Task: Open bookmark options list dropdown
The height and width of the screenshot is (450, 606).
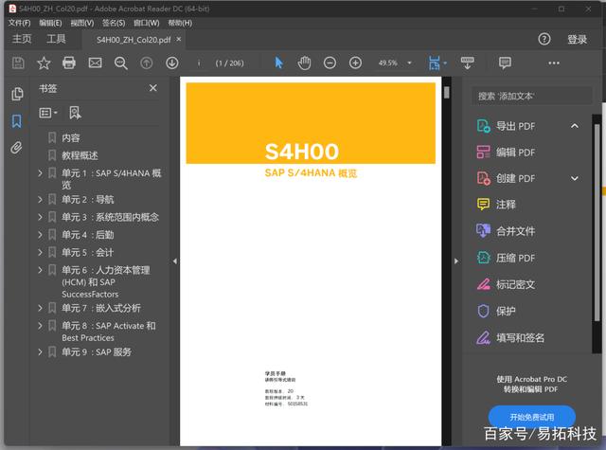Action: point(48,113)
